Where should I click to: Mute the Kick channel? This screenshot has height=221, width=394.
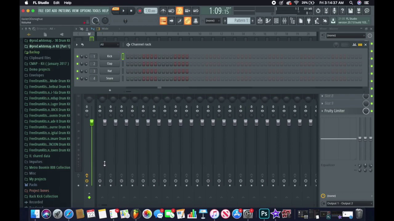[x=77, y=56]
